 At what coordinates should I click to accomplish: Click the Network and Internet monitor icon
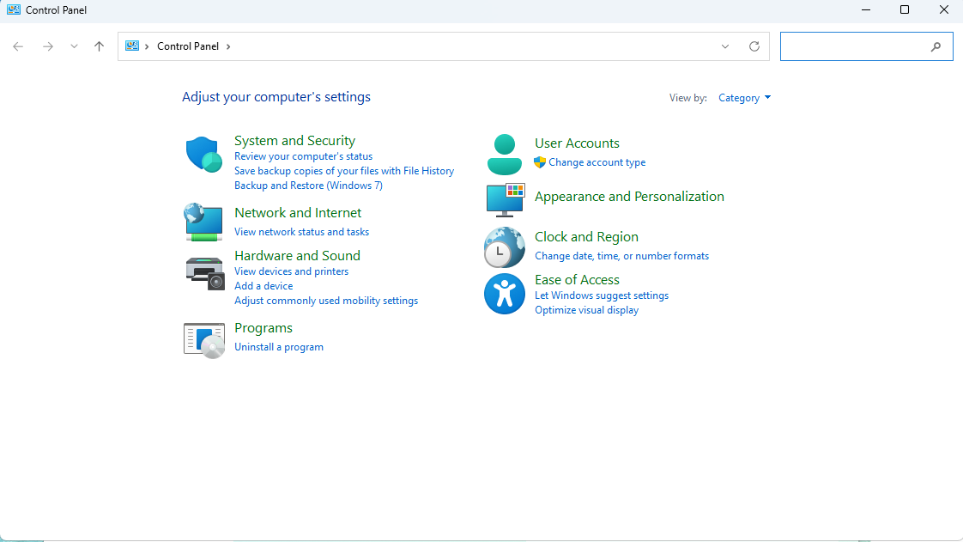[203, 222]
